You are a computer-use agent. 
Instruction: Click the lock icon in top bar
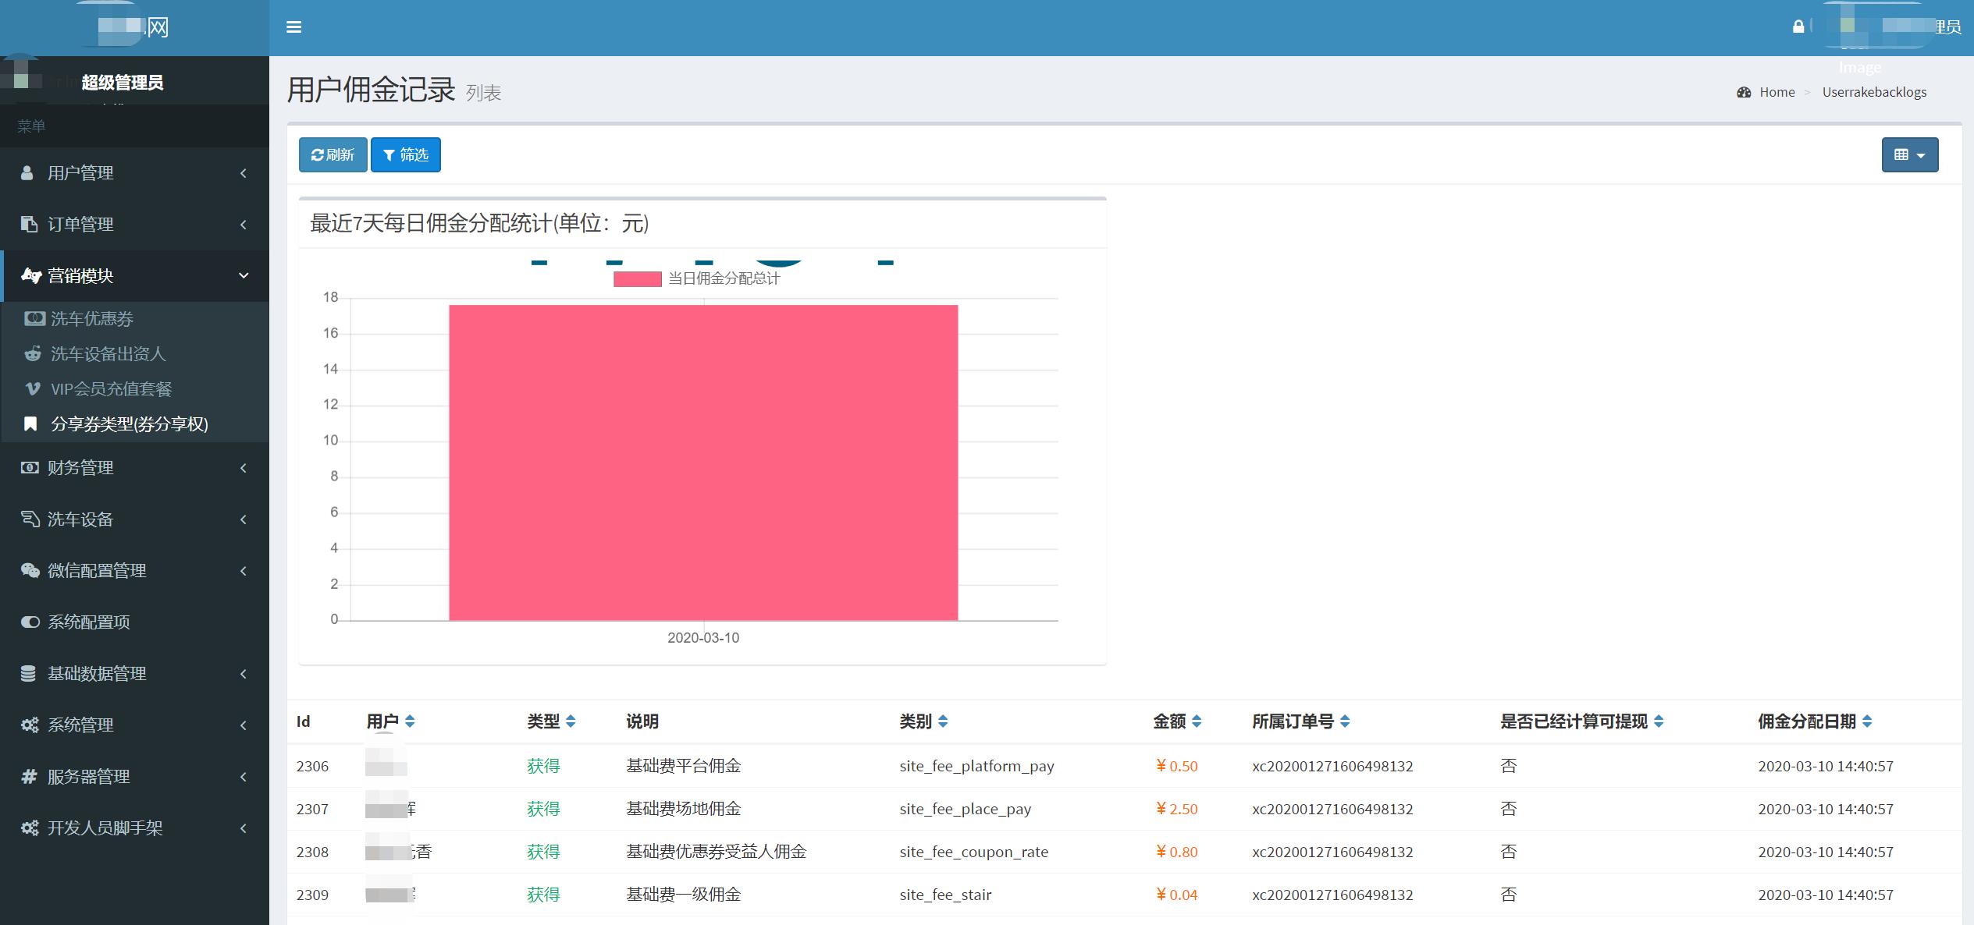(x=1798, y=27)
